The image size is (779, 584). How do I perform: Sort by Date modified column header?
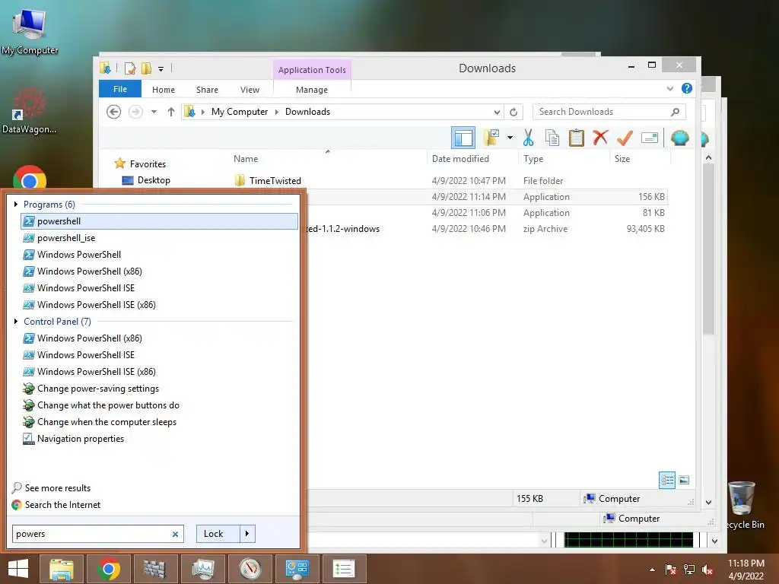point(460,159)
